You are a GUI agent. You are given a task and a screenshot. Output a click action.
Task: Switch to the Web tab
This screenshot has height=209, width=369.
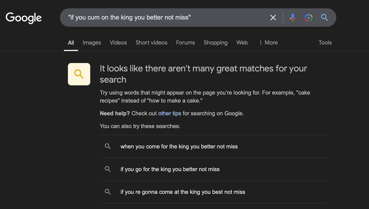pos(242,42)
